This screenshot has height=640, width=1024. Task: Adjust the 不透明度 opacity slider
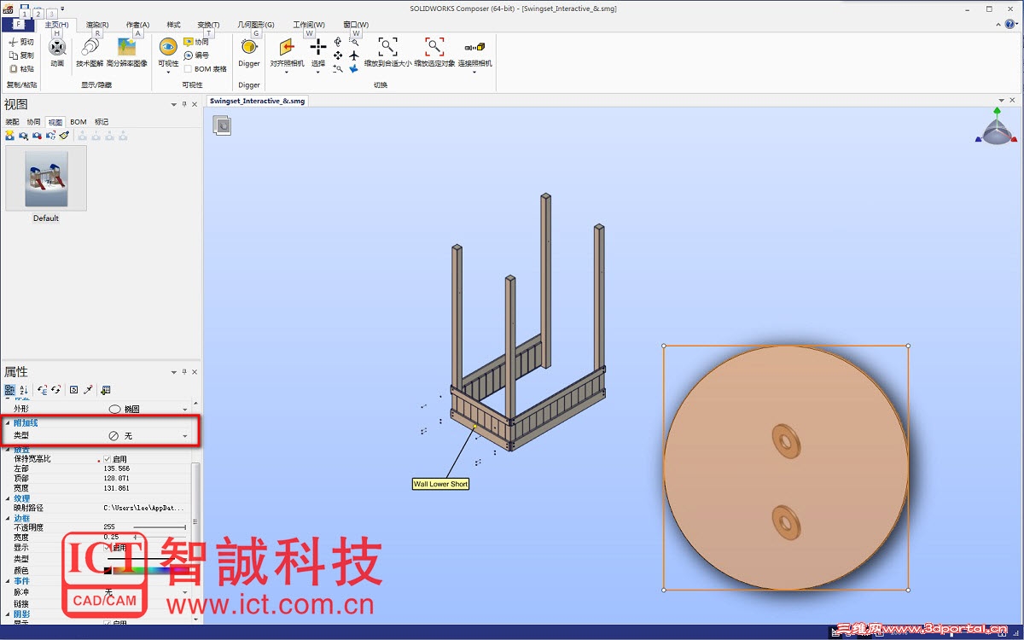[159, 527]
